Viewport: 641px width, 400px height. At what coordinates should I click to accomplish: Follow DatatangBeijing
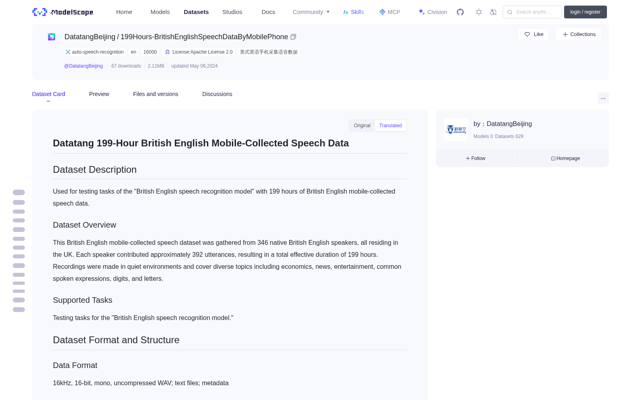[476, 158]
